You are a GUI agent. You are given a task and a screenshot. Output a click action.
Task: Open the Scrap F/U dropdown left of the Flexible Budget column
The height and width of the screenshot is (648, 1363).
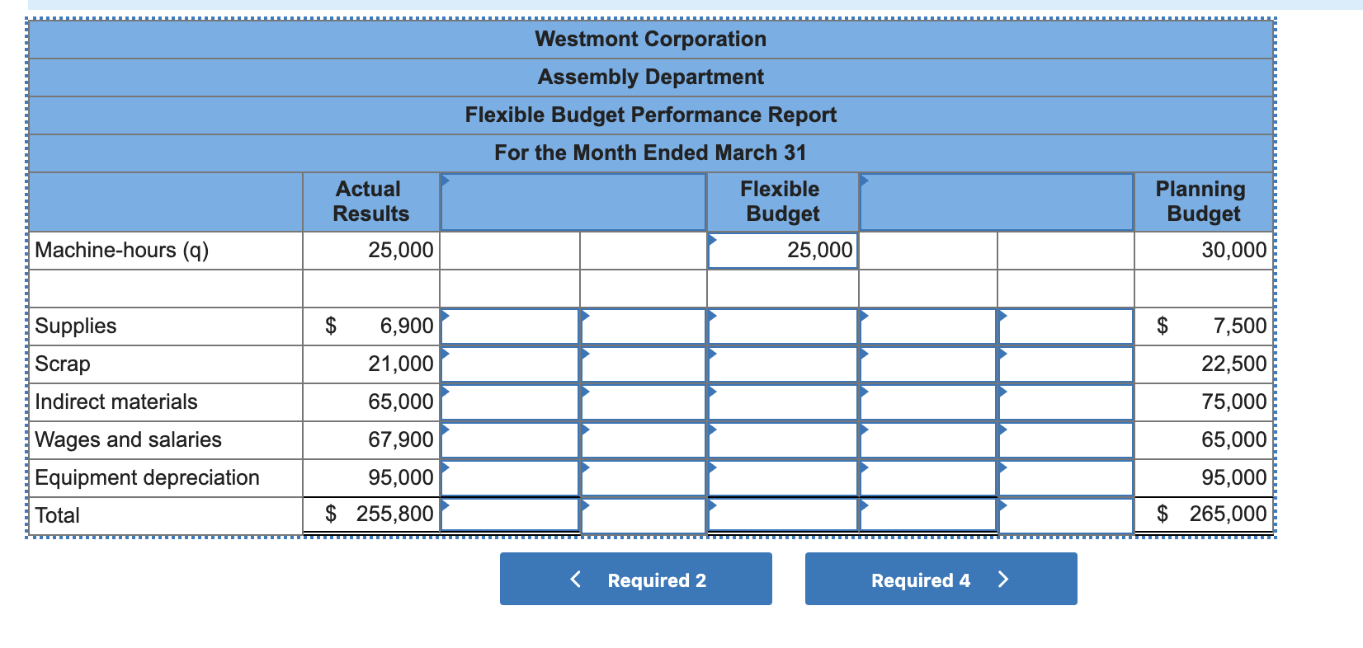pyautogui.click(x=644, y=364)
